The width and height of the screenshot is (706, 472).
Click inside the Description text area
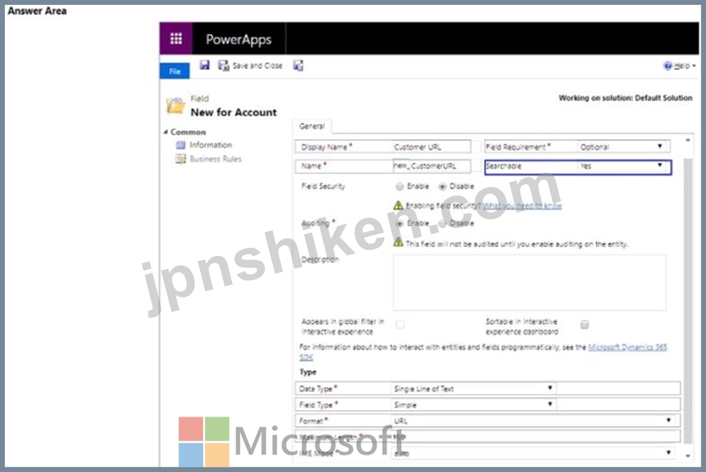click(x=529, y=282)
